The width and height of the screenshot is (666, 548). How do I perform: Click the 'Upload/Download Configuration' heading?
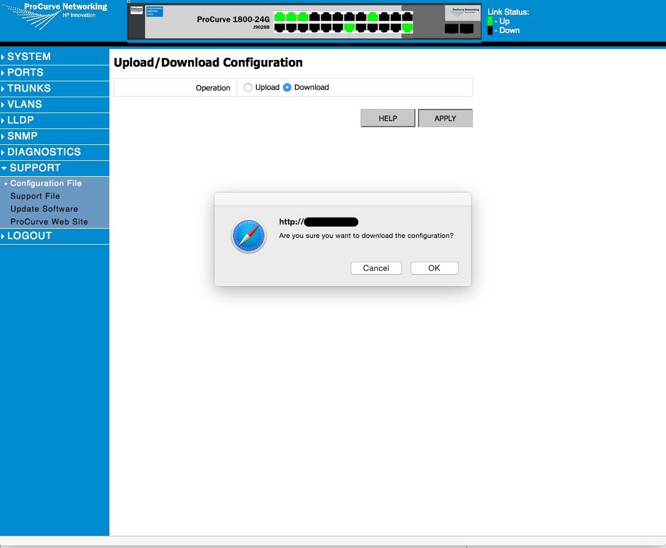coord(208,62)
